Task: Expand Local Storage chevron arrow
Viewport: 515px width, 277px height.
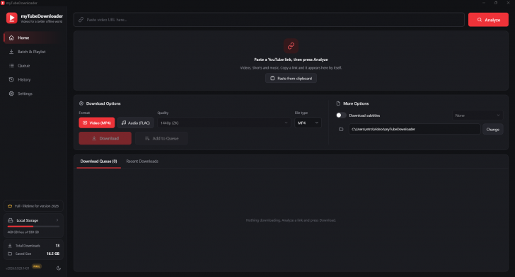Action: tap(57, 220)
